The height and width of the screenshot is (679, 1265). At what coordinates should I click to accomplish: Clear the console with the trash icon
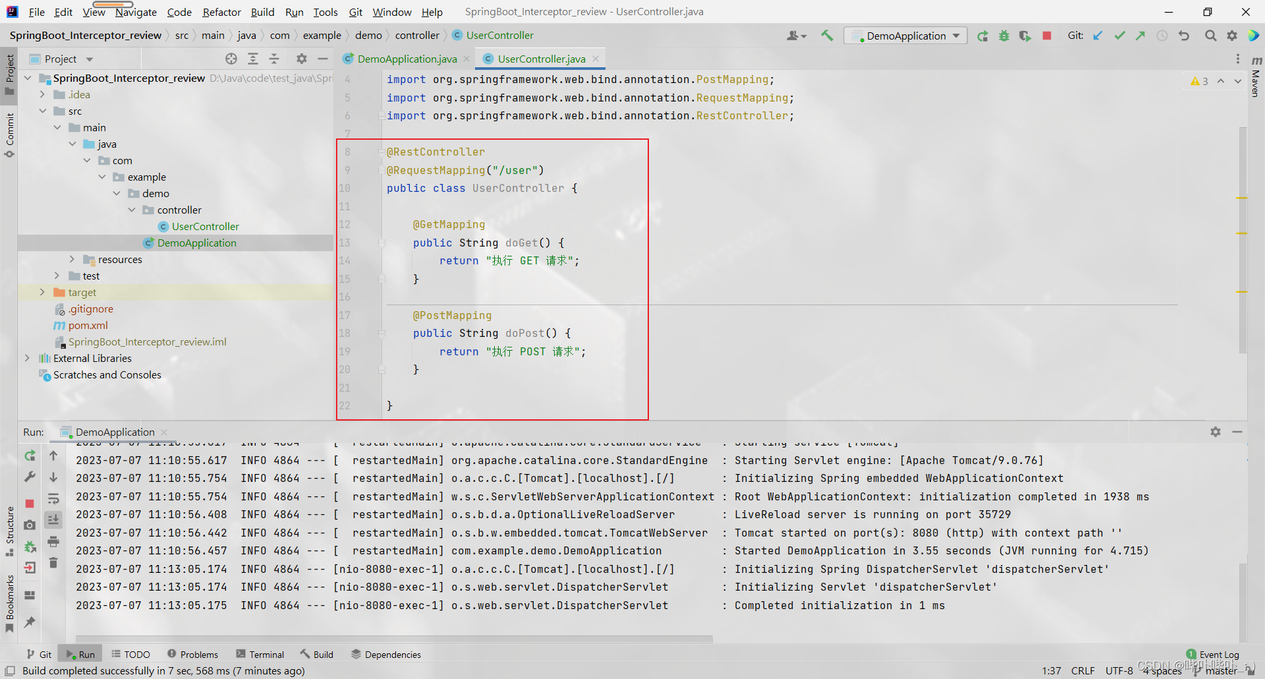[x=53, y=563]
